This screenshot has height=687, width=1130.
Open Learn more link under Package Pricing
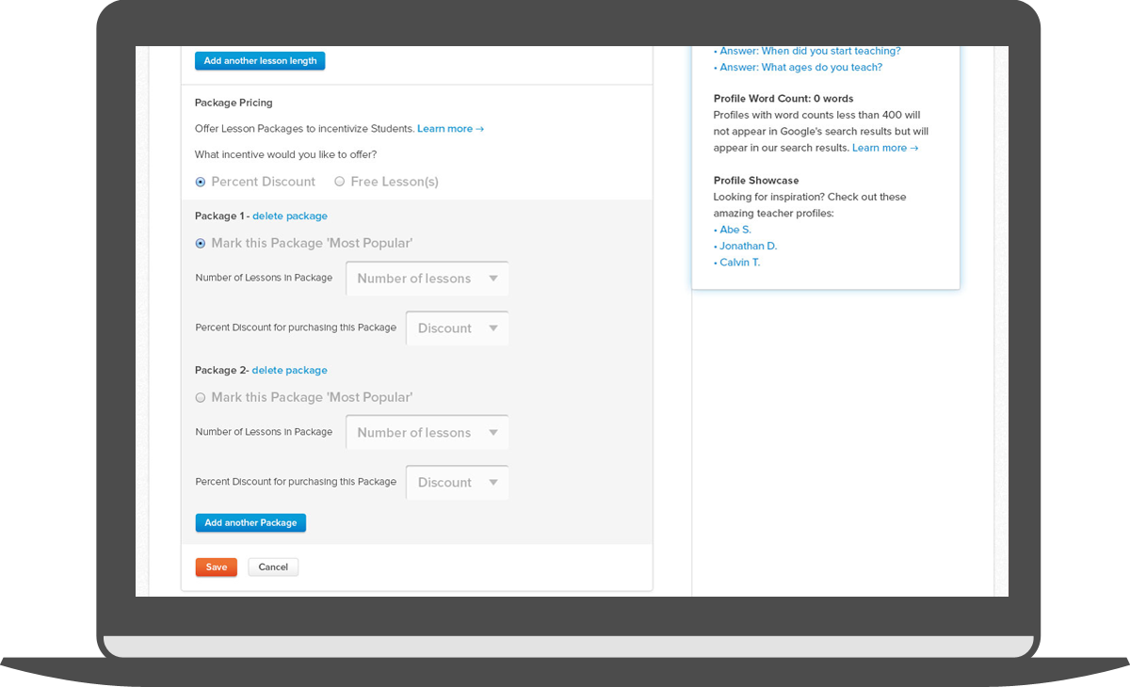pyautogui.click(x=450, y=129)
